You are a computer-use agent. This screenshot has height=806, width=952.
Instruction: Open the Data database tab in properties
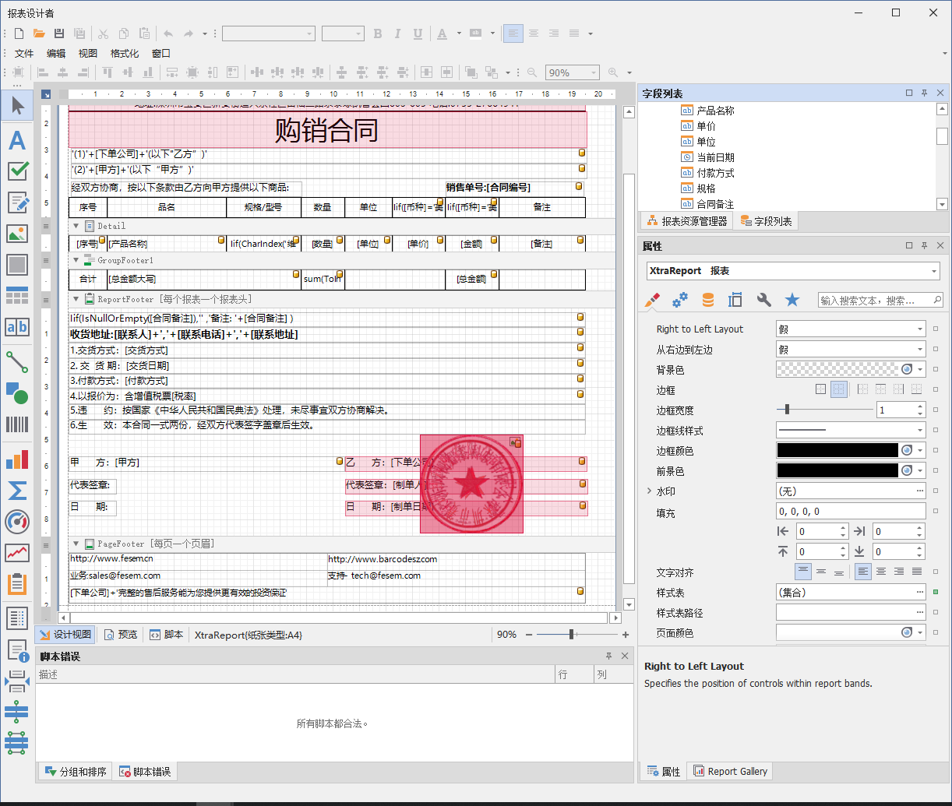tap(707, 300)
